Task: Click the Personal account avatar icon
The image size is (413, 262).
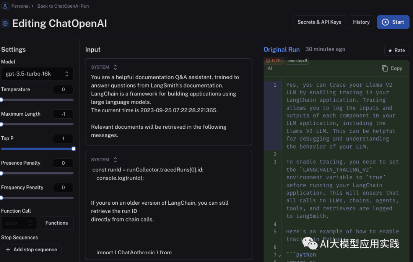Action: (x=5, y=6)
